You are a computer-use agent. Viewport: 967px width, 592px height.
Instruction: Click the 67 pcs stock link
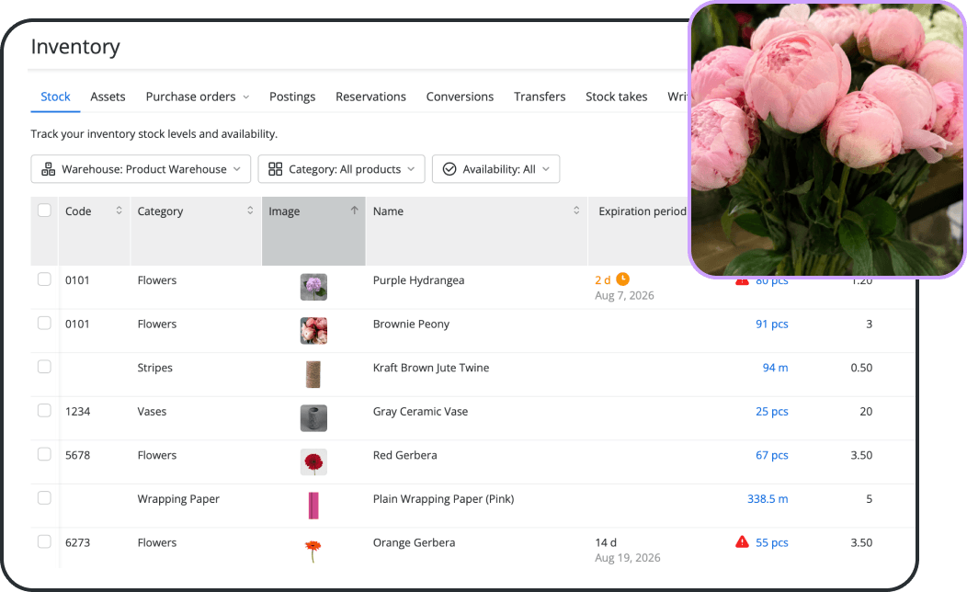pyautogui.click(x=771, y=455)
